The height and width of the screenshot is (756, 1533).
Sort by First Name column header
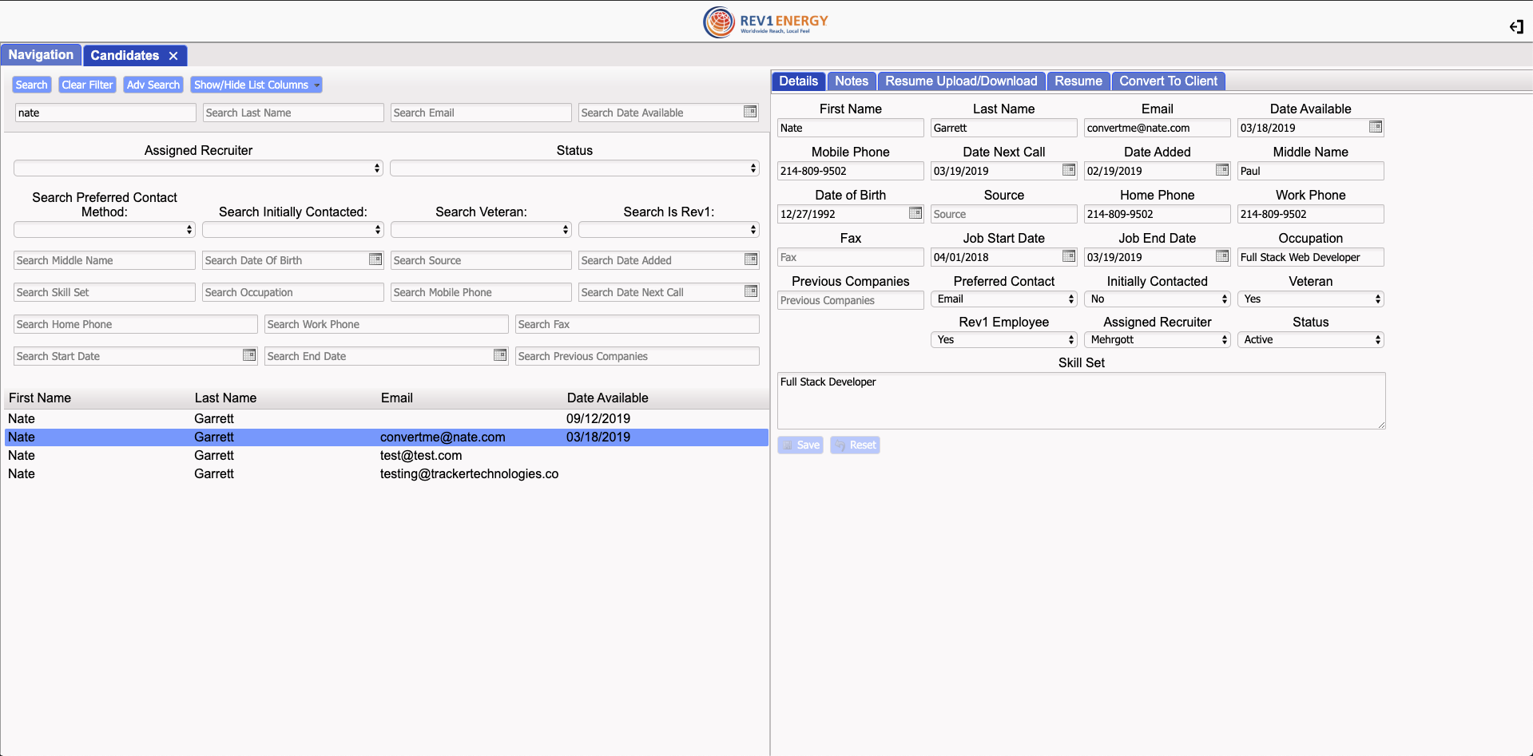click(40, 398)
